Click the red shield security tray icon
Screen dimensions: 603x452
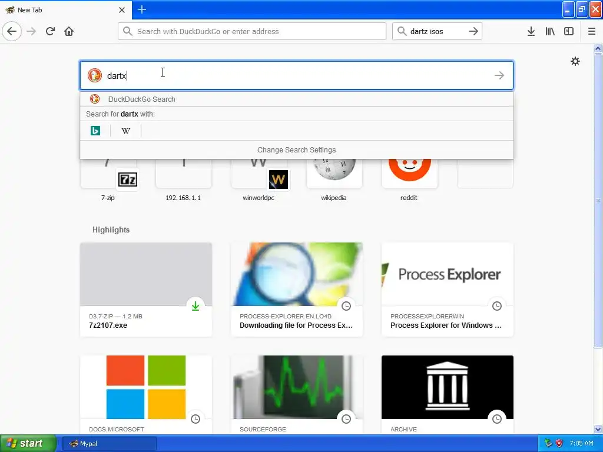[x=559, y=444]
